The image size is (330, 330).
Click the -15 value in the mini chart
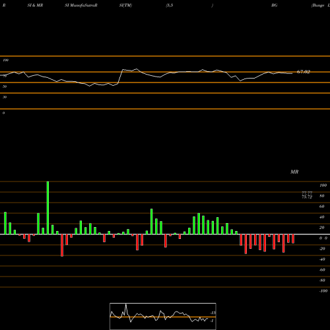coord(213,313)
